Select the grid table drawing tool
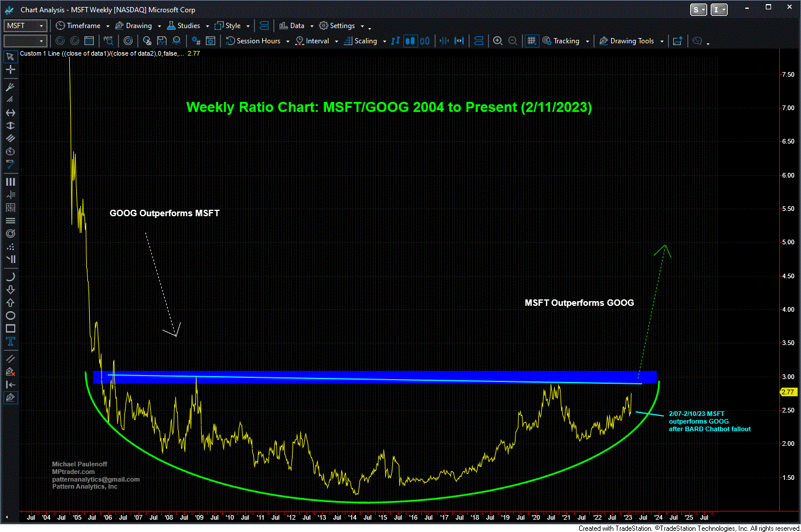The width and height of the screenshot is (801, 532). pyautogui.click(x=10, y=207)
